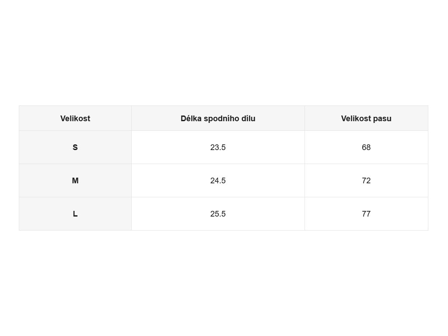Click the letter M in the second row
Image resolution: width=448 pixels, height=336 pixels.
pos(75,181)
